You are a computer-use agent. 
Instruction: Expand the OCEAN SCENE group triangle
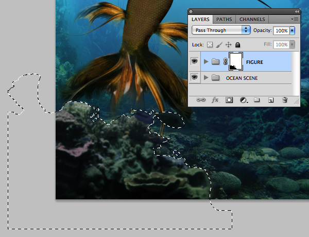coord(206,77)
